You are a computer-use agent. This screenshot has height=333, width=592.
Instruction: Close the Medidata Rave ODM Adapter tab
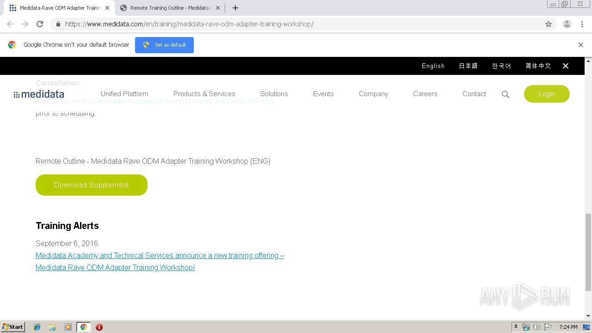pyautogui.click(x=107, y=8)
